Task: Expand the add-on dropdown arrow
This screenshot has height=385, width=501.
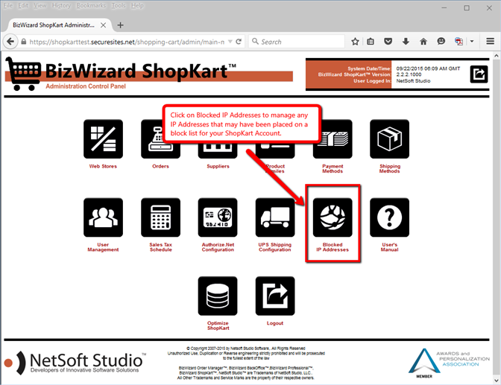Action: tap(472, 42)
